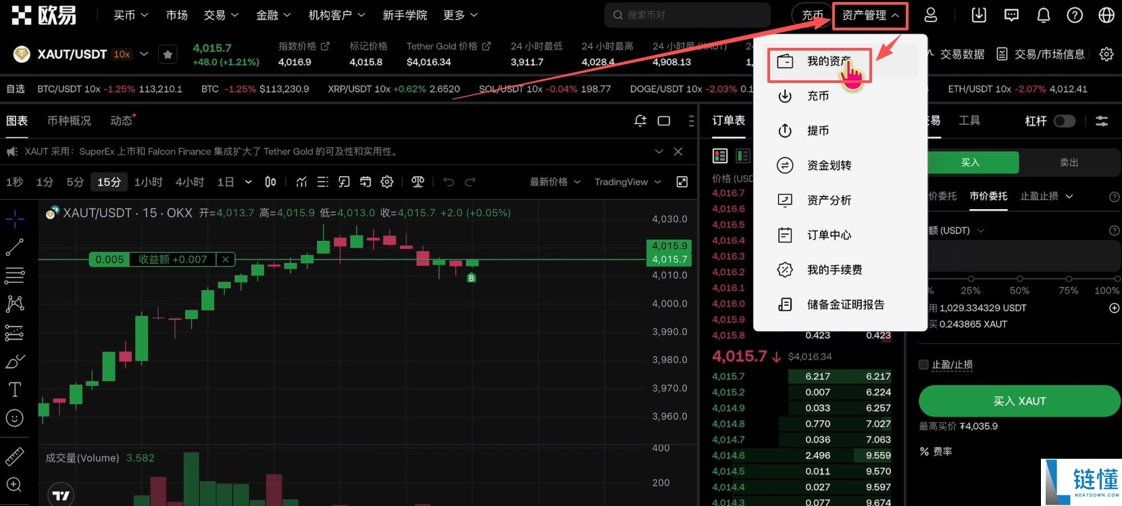Select 订单中心 in the asset menu
Image resolution: width=1122 pixels, height=506 pixels.
point(829,235)
